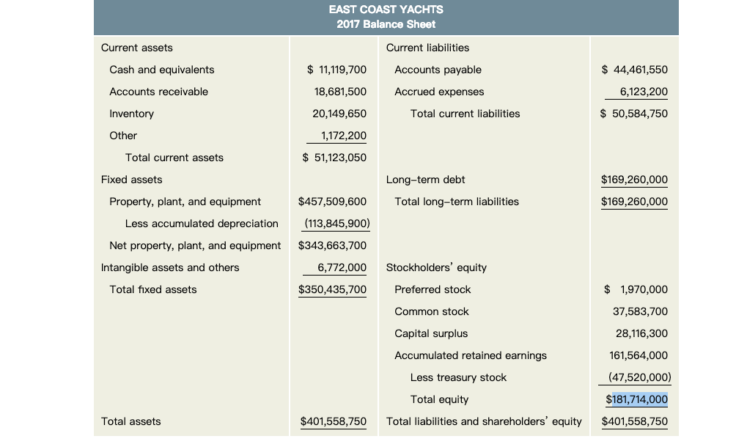The width and height of the screenshot is (747, 447).
Task: Click the Accounts receivable amount 18,681,500
Action: (340, 92)
